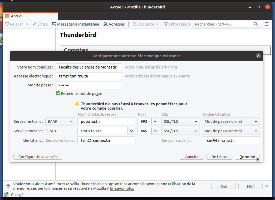The height and width of the screenshot is (200, 275).
Task: Open the incoming authentication dropdown
Action: [231, 121]
